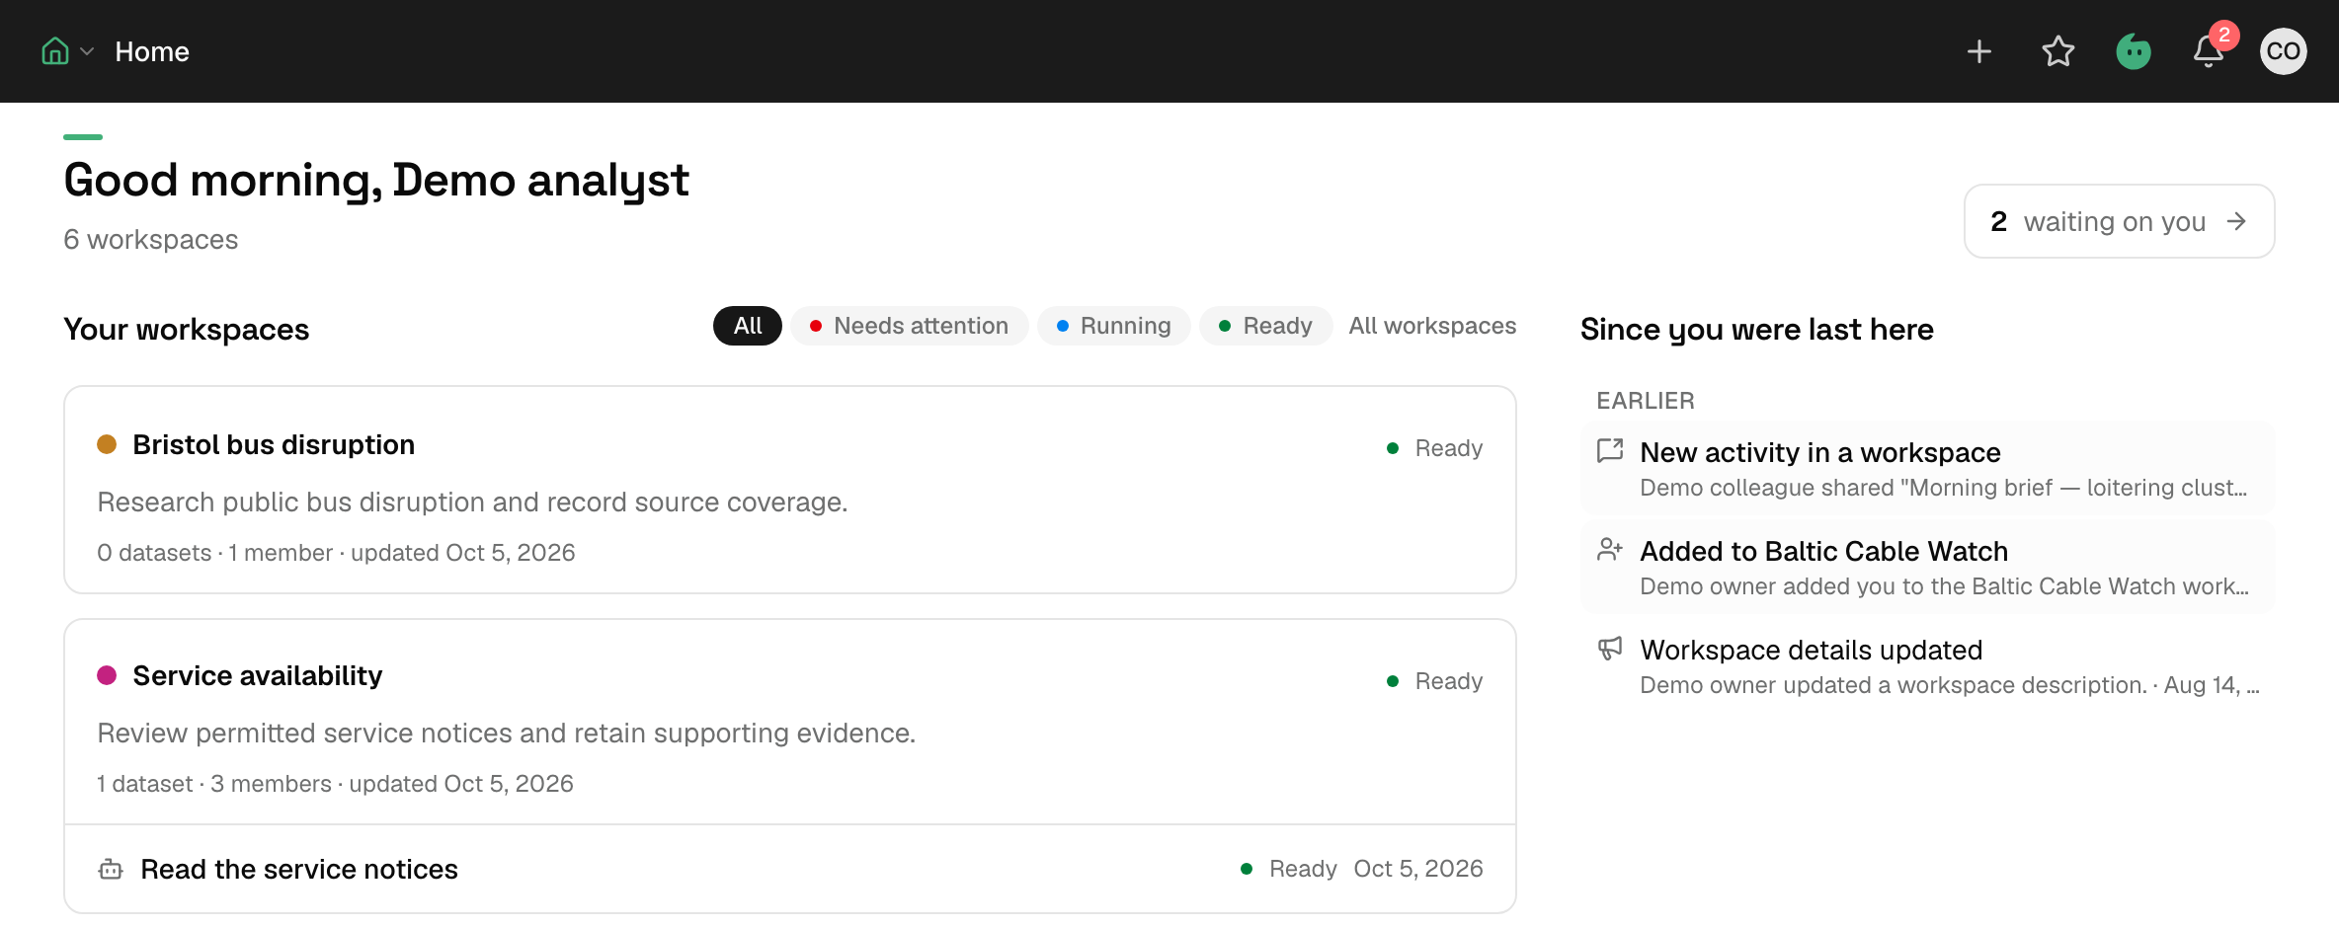Click "0 datasets · 1 member" metadata text
This screenshot has width=2339, height=928.
coord(214,553)
